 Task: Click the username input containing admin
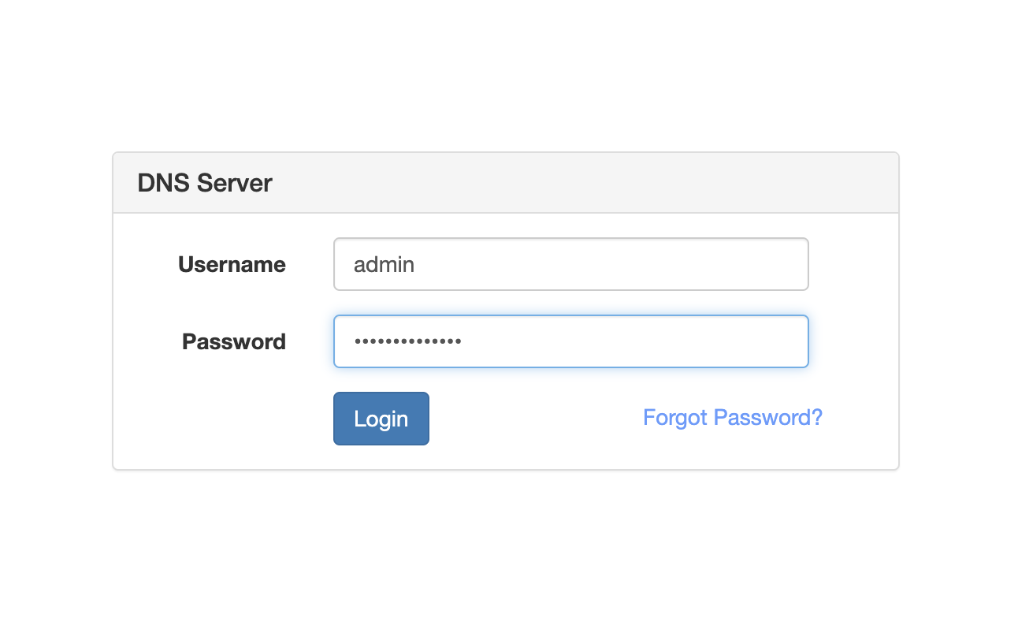570,264
